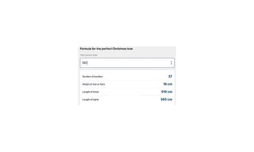
Task: Focus the tree height input field
Action: (x=127, y=63)
